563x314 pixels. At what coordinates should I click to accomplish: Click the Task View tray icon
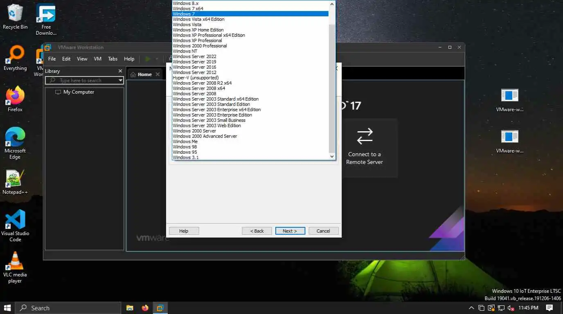[x=481, y=308]
